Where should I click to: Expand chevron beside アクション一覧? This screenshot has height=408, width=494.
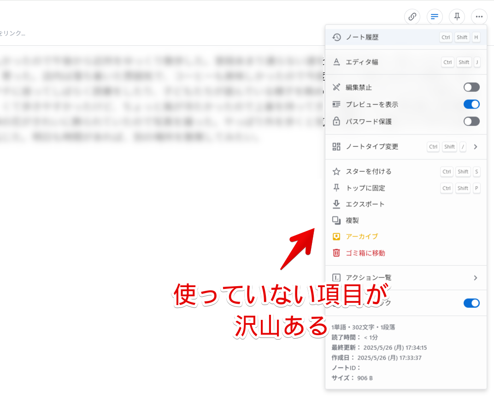[x=476, y=278]
